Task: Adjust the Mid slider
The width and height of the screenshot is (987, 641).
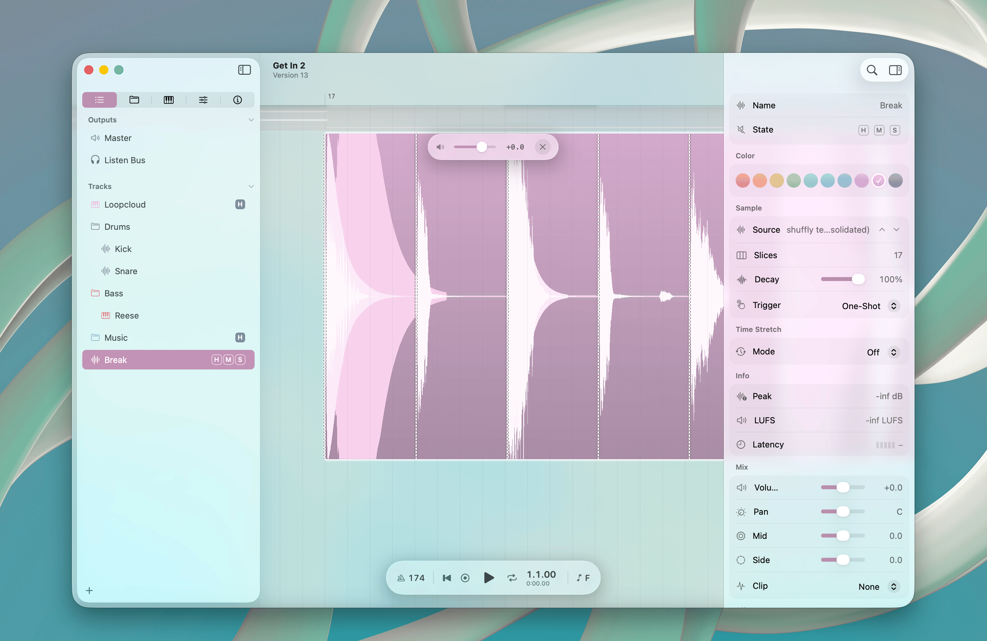Action: [x=843, y=536]
